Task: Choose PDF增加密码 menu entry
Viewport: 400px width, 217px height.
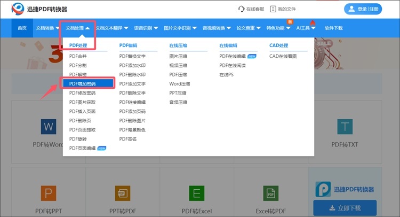Action: [x=88, y=83]
